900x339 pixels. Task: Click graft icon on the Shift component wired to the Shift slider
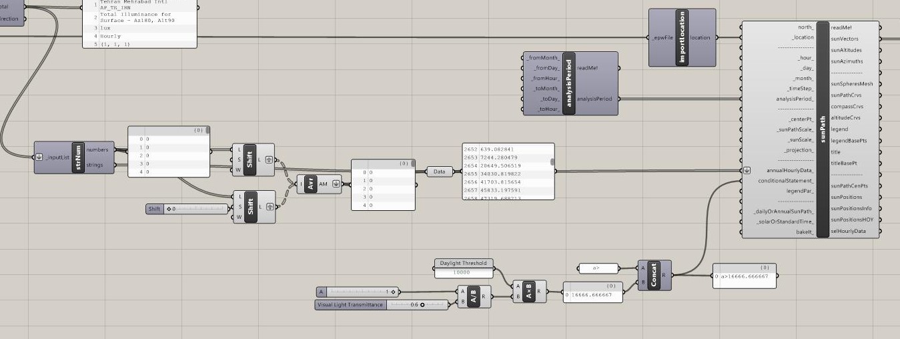tap(269, 206)
